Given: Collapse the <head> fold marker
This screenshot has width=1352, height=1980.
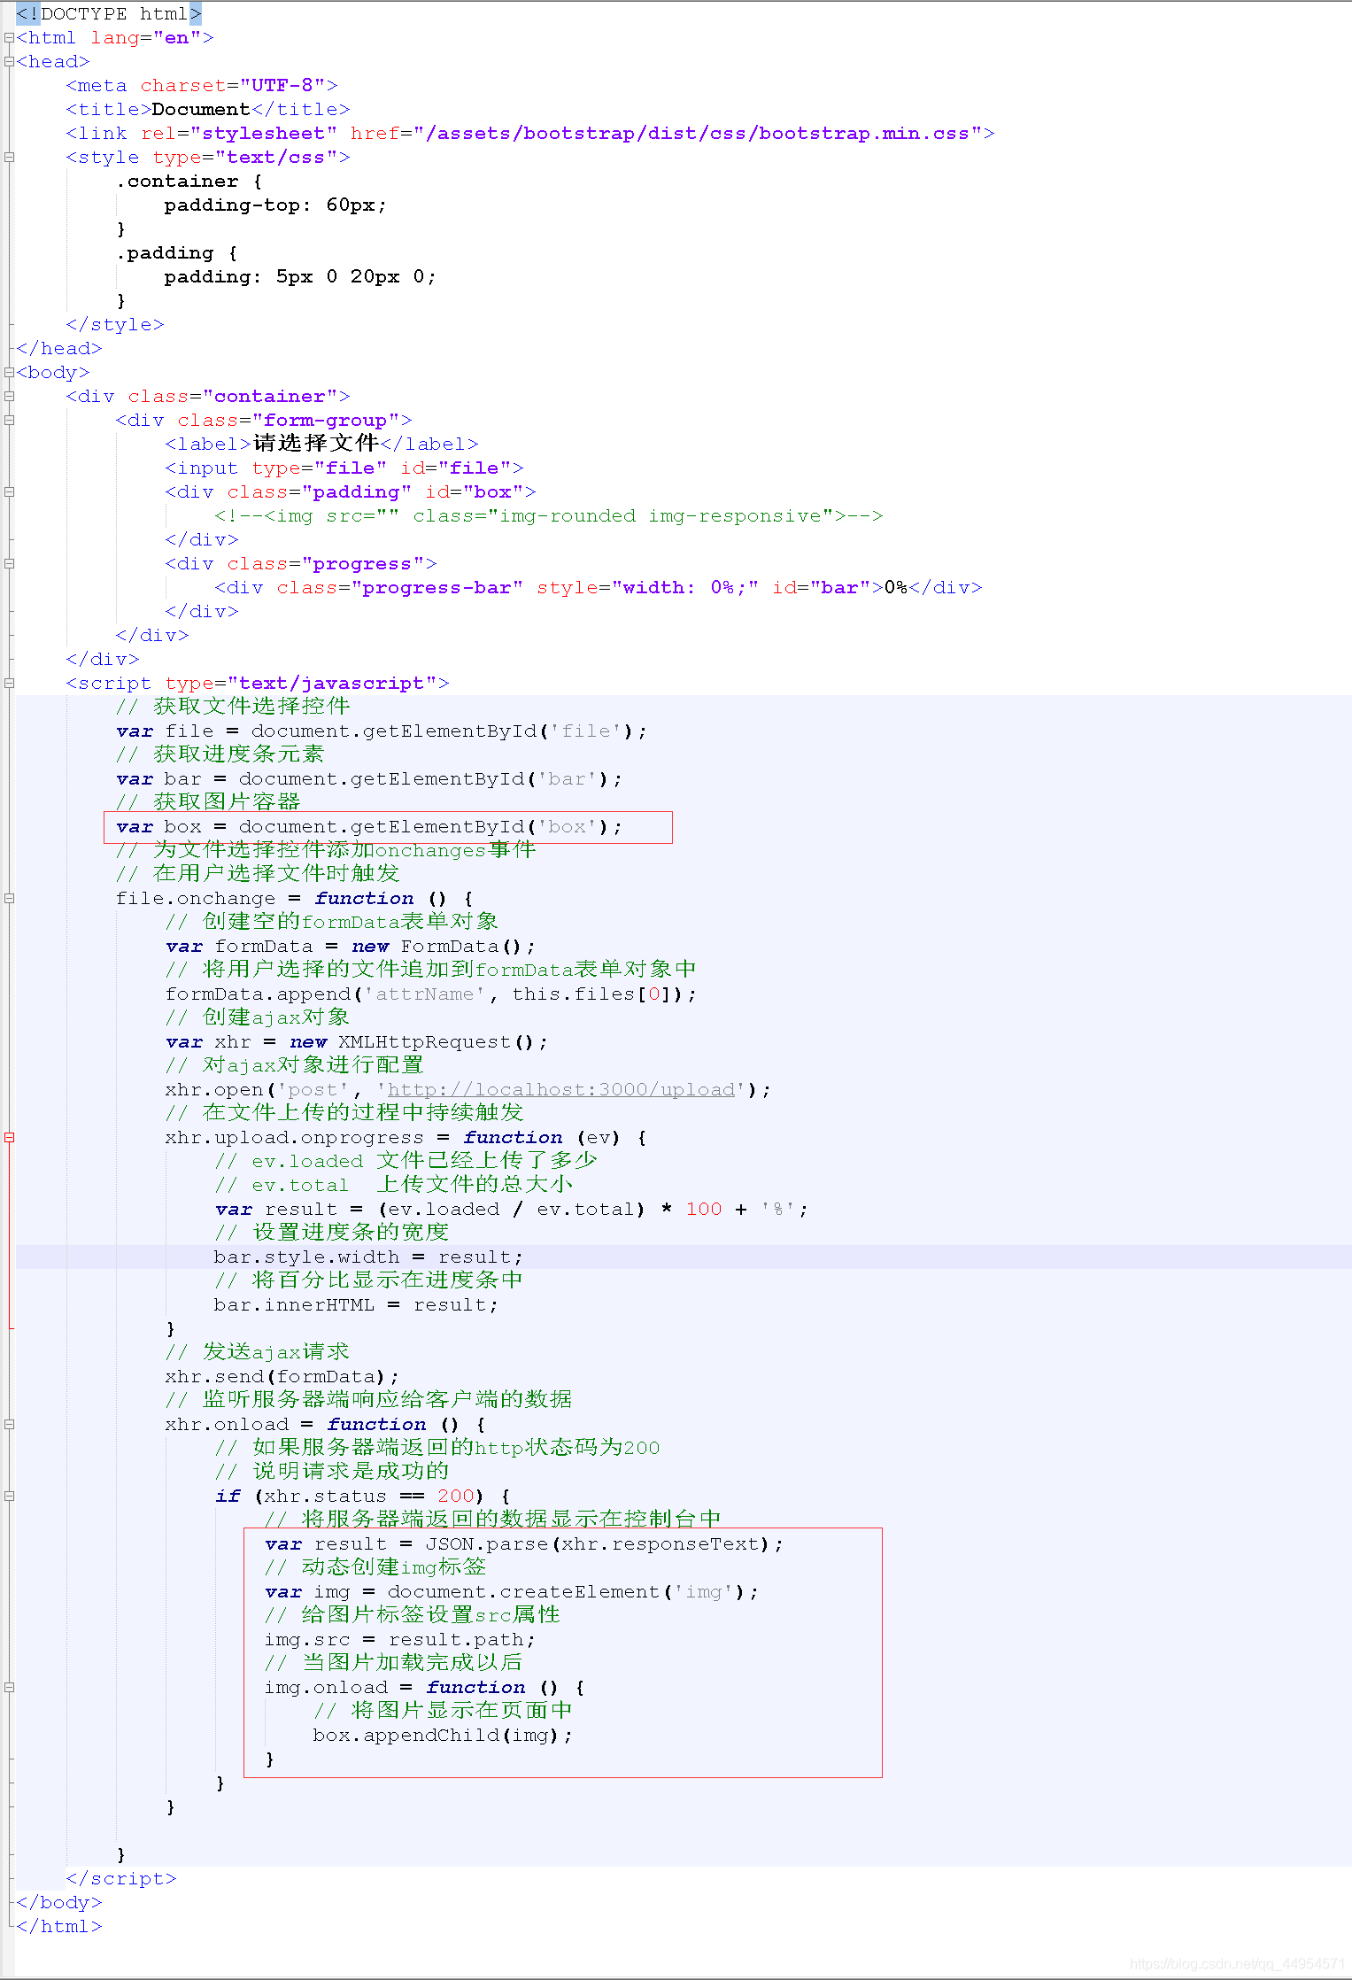Looking at the screenshot, I should point(9,62).
